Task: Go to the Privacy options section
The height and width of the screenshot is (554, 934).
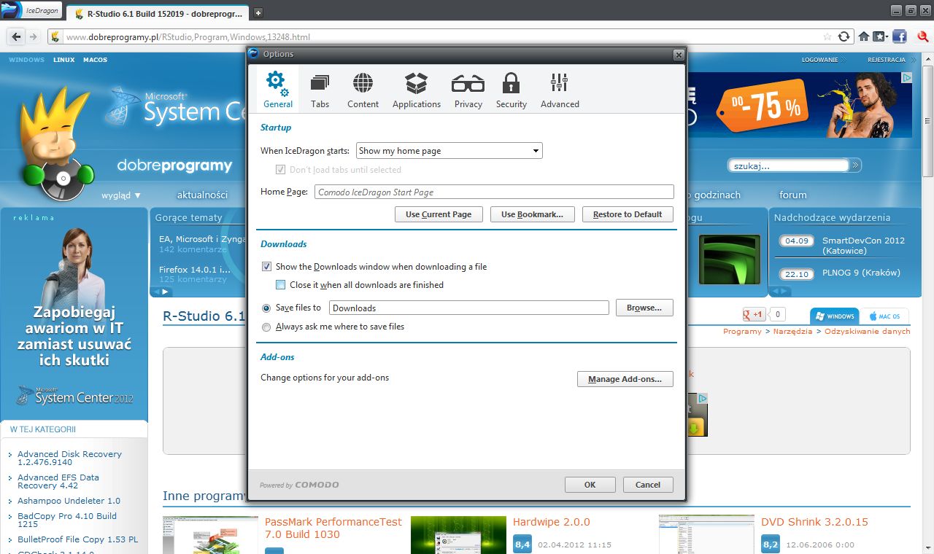Action: point(468,89)
